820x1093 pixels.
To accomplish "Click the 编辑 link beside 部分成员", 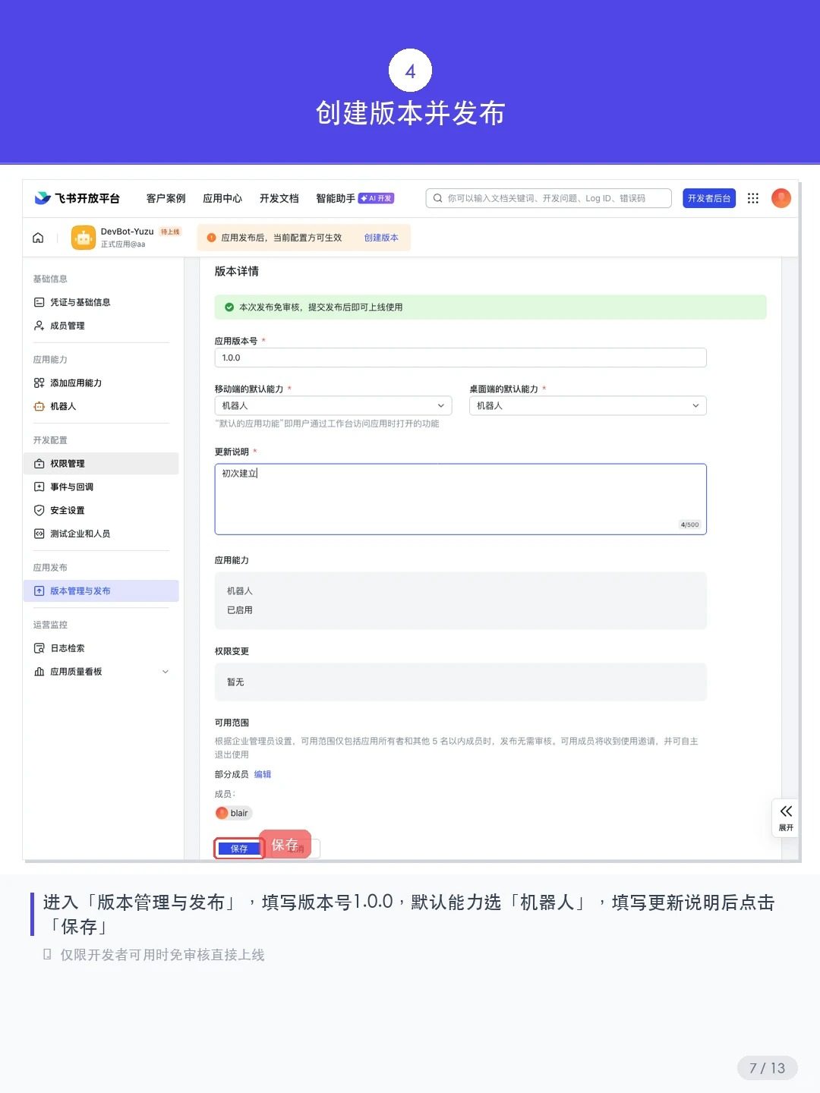I will [x=262, y=774].
